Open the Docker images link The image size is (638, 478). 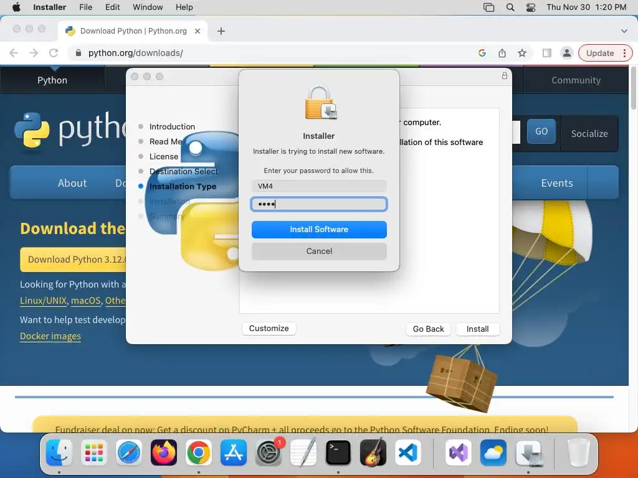click(50, 335)
